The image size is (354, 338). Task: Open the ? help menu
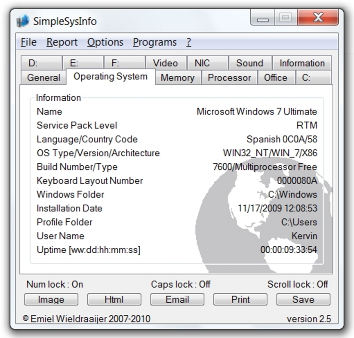(189, 42)
